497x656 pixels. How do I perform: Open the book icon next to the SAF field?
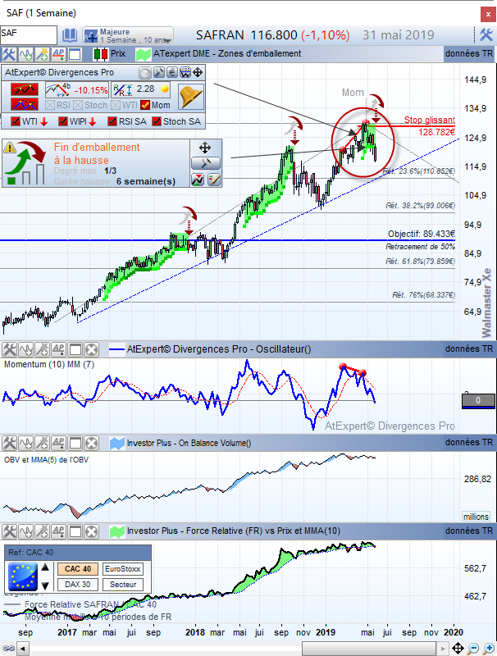(70, 35)
